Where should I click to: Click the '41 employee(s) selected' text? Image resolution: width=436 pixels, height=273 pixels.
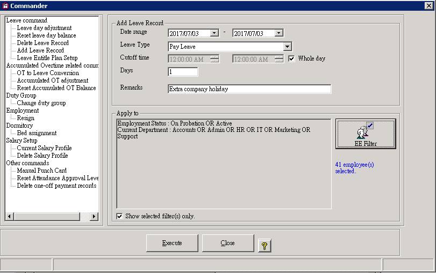coord(354,167)
